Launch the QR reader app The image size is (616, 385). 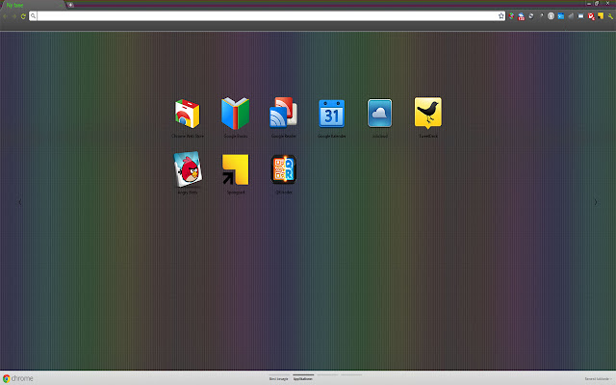tap(283, 169)
